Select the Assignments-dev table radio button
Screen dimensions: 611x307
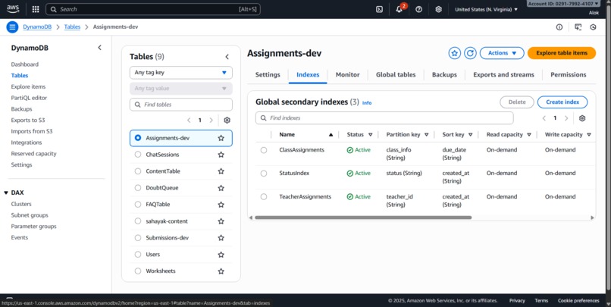(x=137, y=138)
